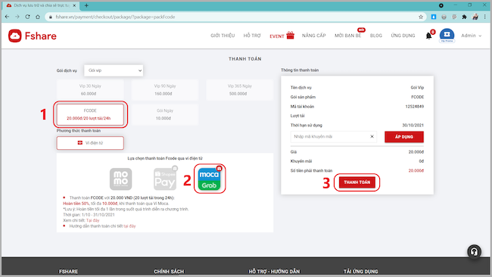The width and height of the screenshot is (492, 277).
Task: Select the FCODE package
Action: tap(90, 114)
